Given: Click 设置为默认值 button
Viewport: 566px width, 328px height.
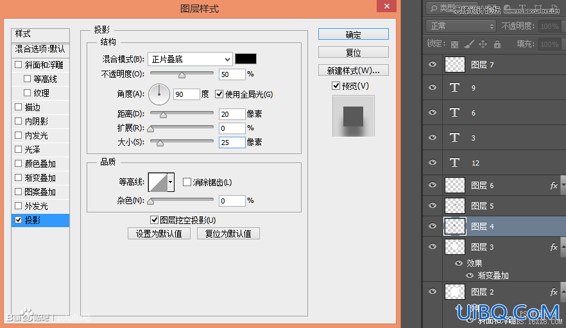Looking at the screenshot, I should point(159,234).
